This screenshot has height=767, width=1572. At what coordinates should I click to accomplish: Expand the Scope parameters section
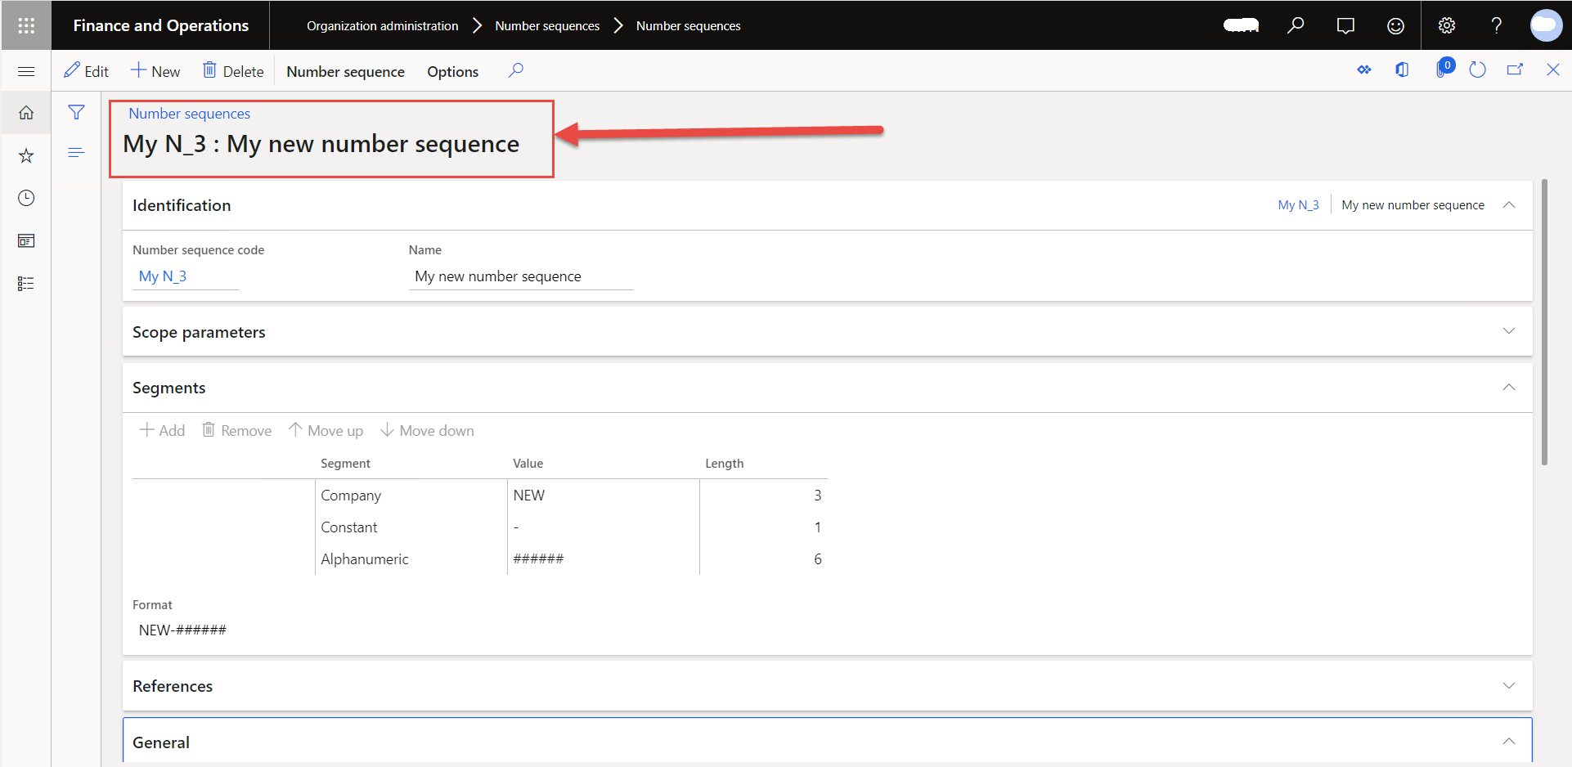[x=1509, y=331]
